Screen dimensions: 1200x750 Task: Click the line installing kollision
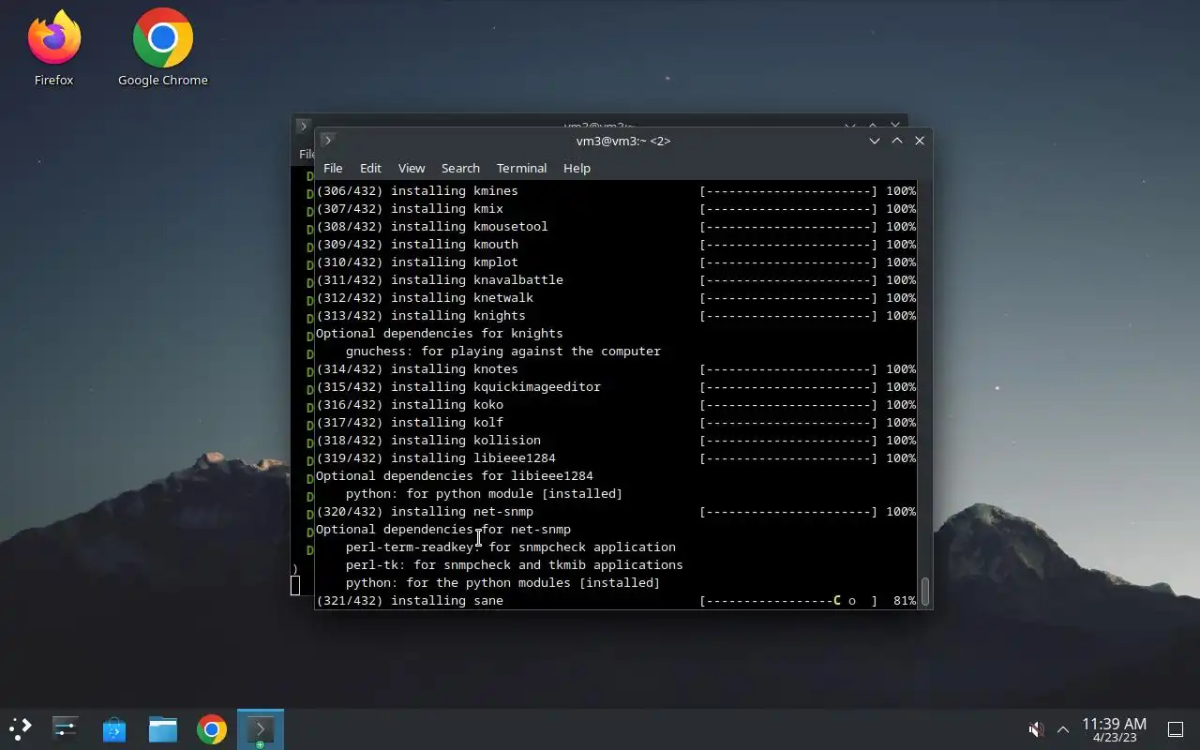[x=616, y=440]
